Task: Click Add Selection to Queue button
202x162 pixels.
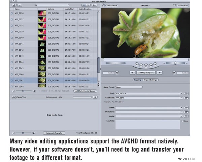Action: (85, 91)
